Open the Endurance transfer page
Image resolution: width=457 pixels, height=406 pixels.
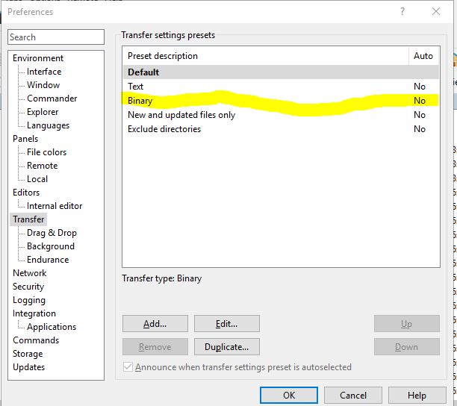(48, 260)
